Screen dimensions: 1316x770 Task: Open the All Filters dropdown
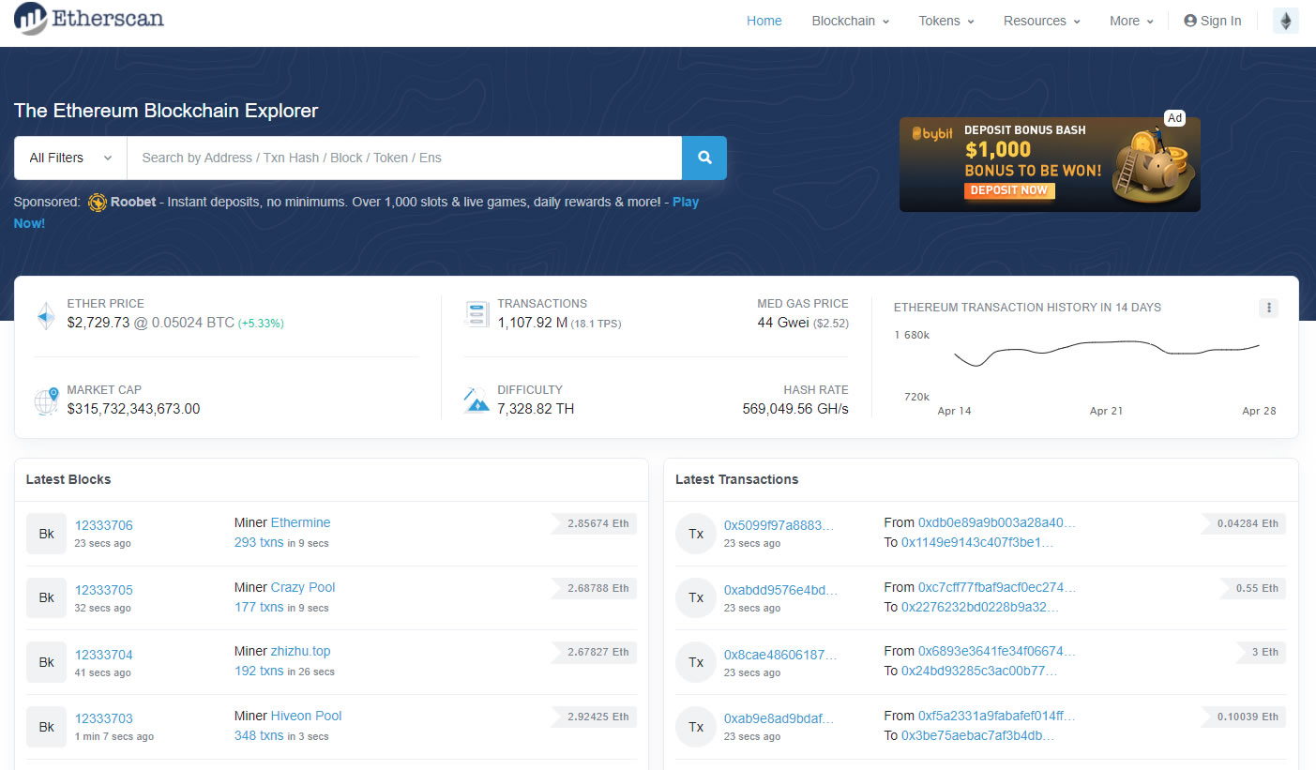tap(68, 158)
